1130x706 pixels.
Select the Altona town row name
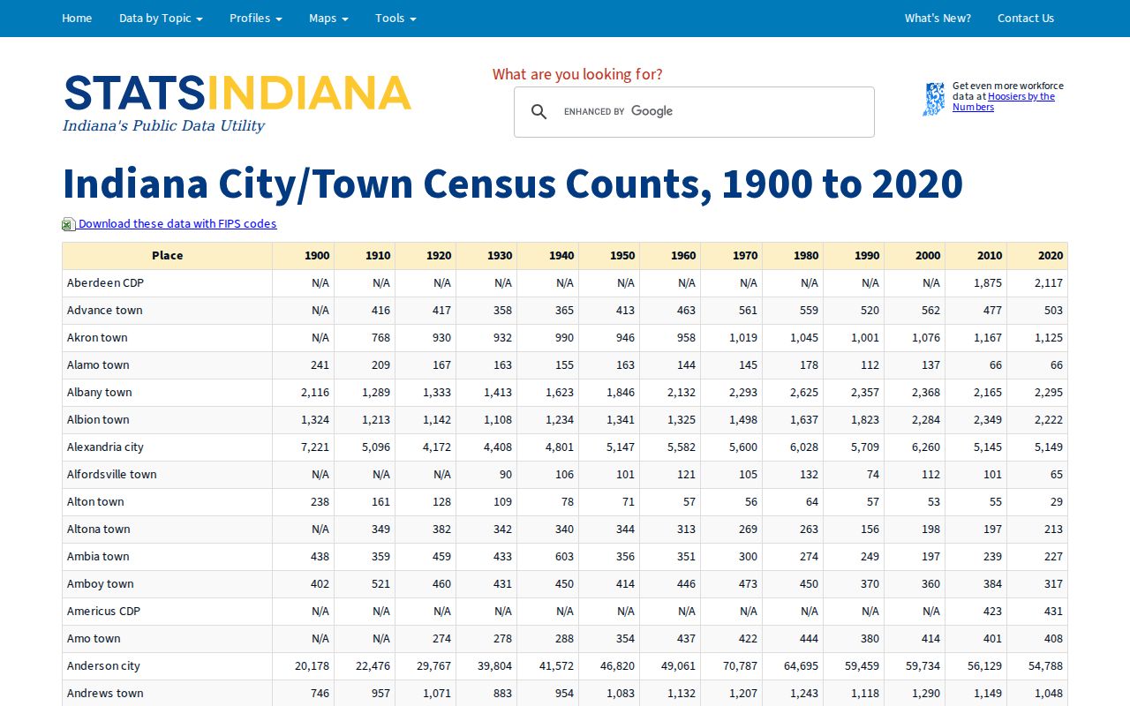pos(98,529)
